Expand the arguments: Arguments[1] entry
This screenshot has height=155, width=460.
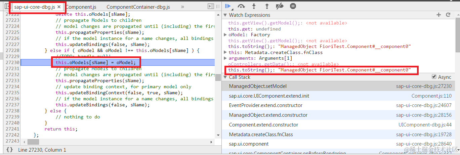pyautogui.click(x=225, y=58)
